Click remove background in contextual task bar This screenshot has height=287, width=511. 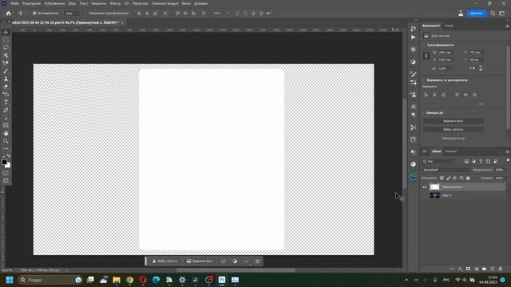click(x=200, y=261)
